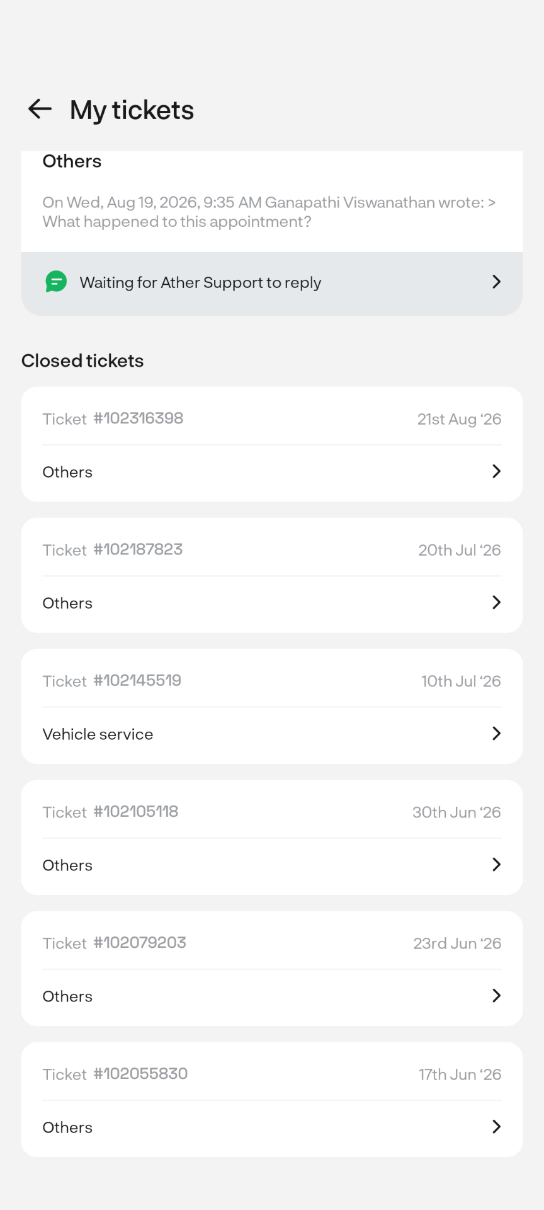This screenshot has width=544, height=1210.
Task: Open the Vehicle service ticket chevron
Action: point(496,734)
